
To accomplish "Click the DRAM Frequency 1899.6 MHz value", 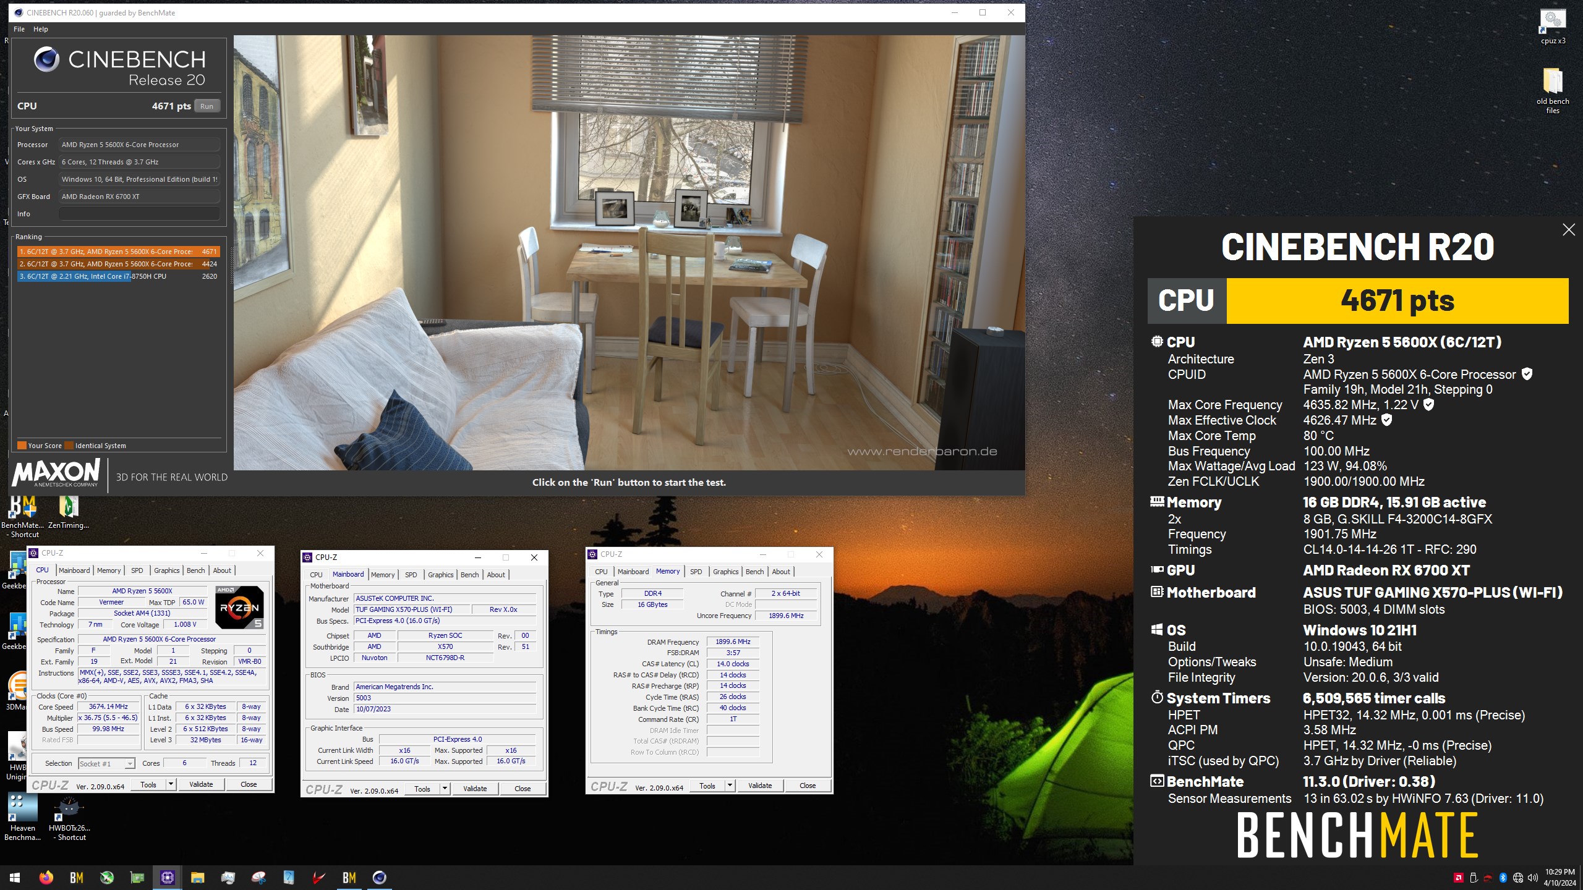I will tap(733, 642).
